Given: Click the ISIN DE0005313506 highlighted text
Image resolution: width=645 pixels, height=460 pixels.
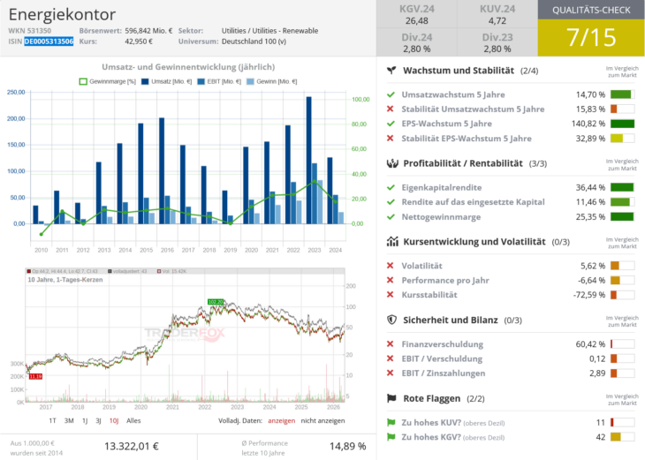Looking at the screenshot, I should [x=49, y=41].
